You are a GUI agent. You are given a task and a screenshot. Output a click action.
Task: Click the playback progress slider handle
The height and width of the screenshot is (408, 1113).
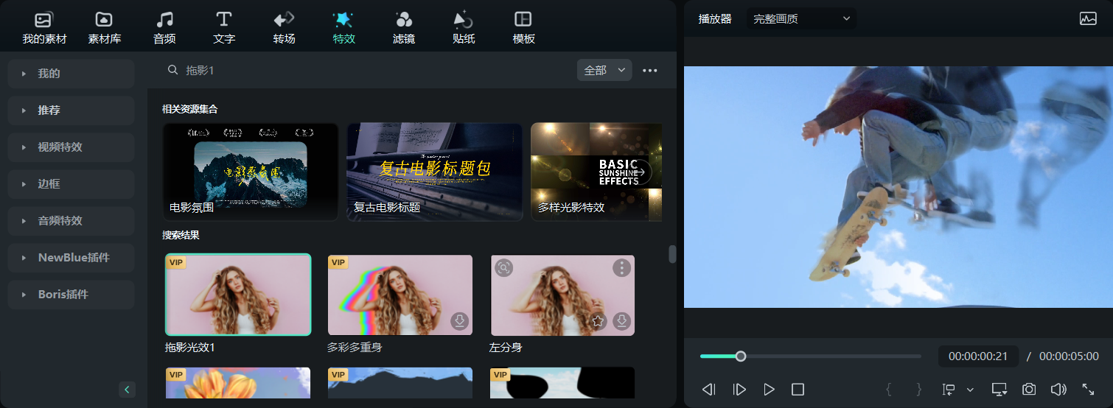(741, 356)
